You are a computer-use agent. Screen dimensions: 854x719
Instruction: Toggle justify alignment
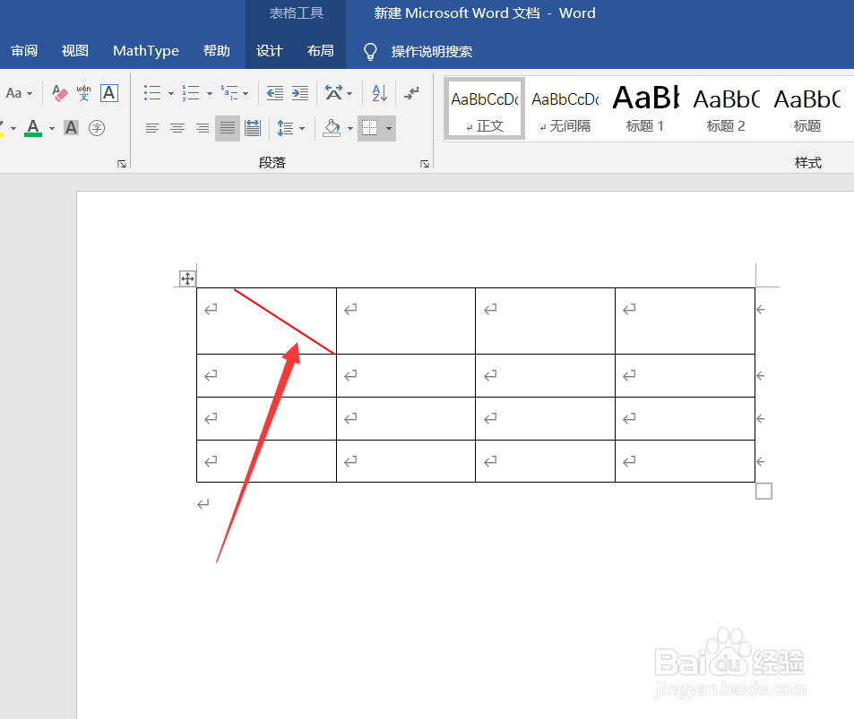228,128
